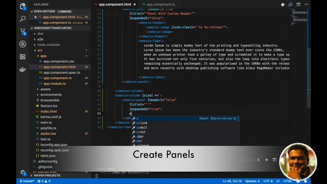Open favicon.ico file
327x184 pixels.
pos(49,106)
